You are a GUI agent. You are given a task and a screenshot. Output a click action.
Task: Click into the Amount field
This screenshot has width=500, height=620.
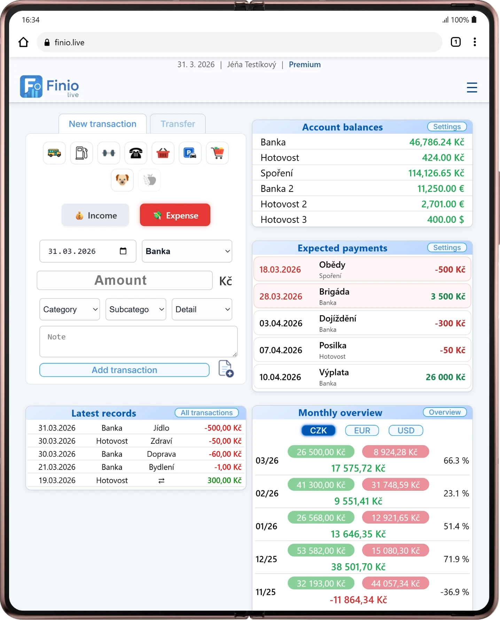[125, 280]
